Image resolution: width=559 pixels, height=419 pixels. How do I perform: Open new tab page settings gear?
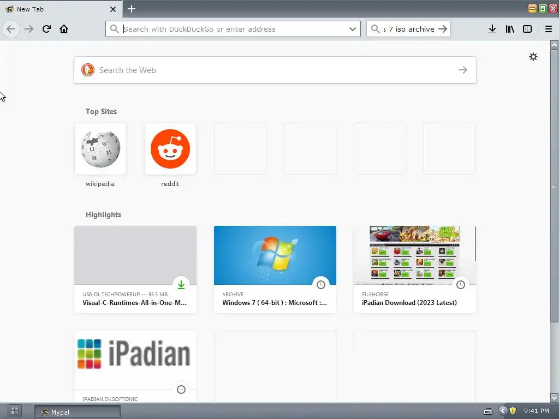533,57
